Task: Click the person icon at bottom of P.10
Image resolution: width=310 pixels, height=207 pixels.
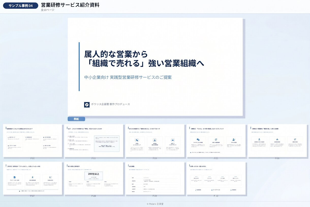Action: pyautogui.click(x=231, y=190)
